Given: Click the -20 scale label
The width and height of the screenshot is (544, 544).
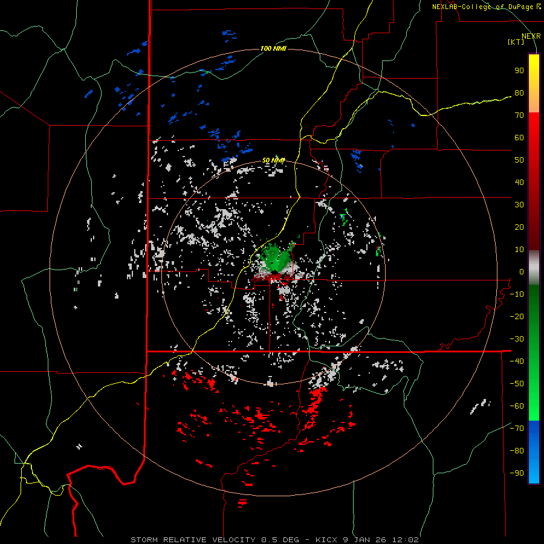Looking at the screenshot, I should point(517,317).
